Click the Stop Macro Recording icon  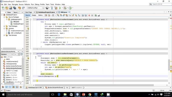(x=92, y=15)
